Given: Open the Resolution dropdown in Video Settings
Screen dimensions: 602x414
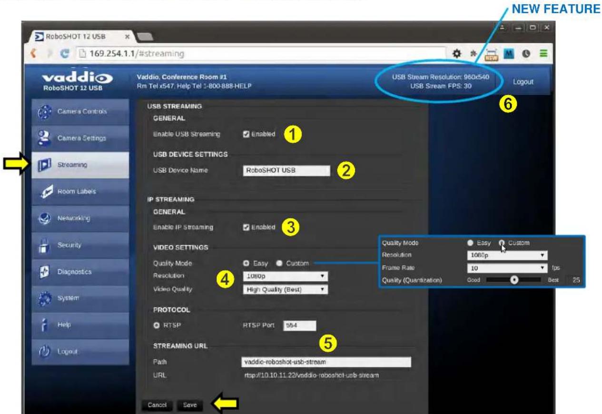Looking at the screenshot, I should pyautogui.click(x=285, y=276).
